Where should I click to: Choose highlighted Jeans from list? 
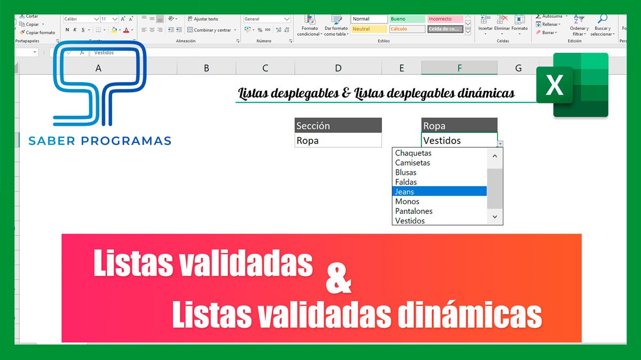[x=440, y=191]
